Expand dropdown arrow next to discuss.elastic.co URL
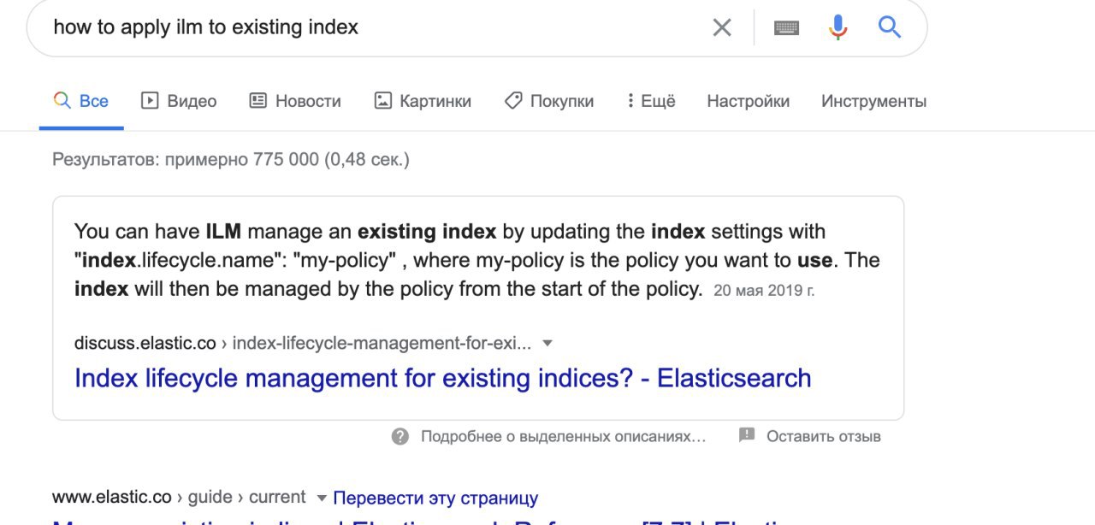The image size is (1095, 525). pos(547,344)
